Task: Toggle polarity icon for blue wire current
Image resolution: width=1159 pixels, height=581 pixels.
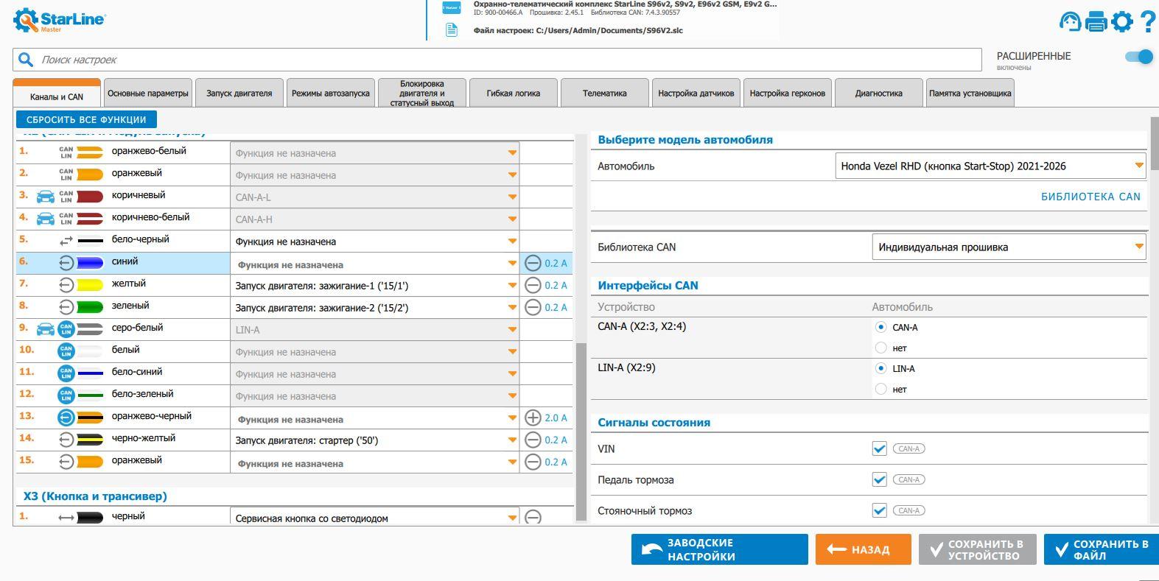Action: coord(533,263)
